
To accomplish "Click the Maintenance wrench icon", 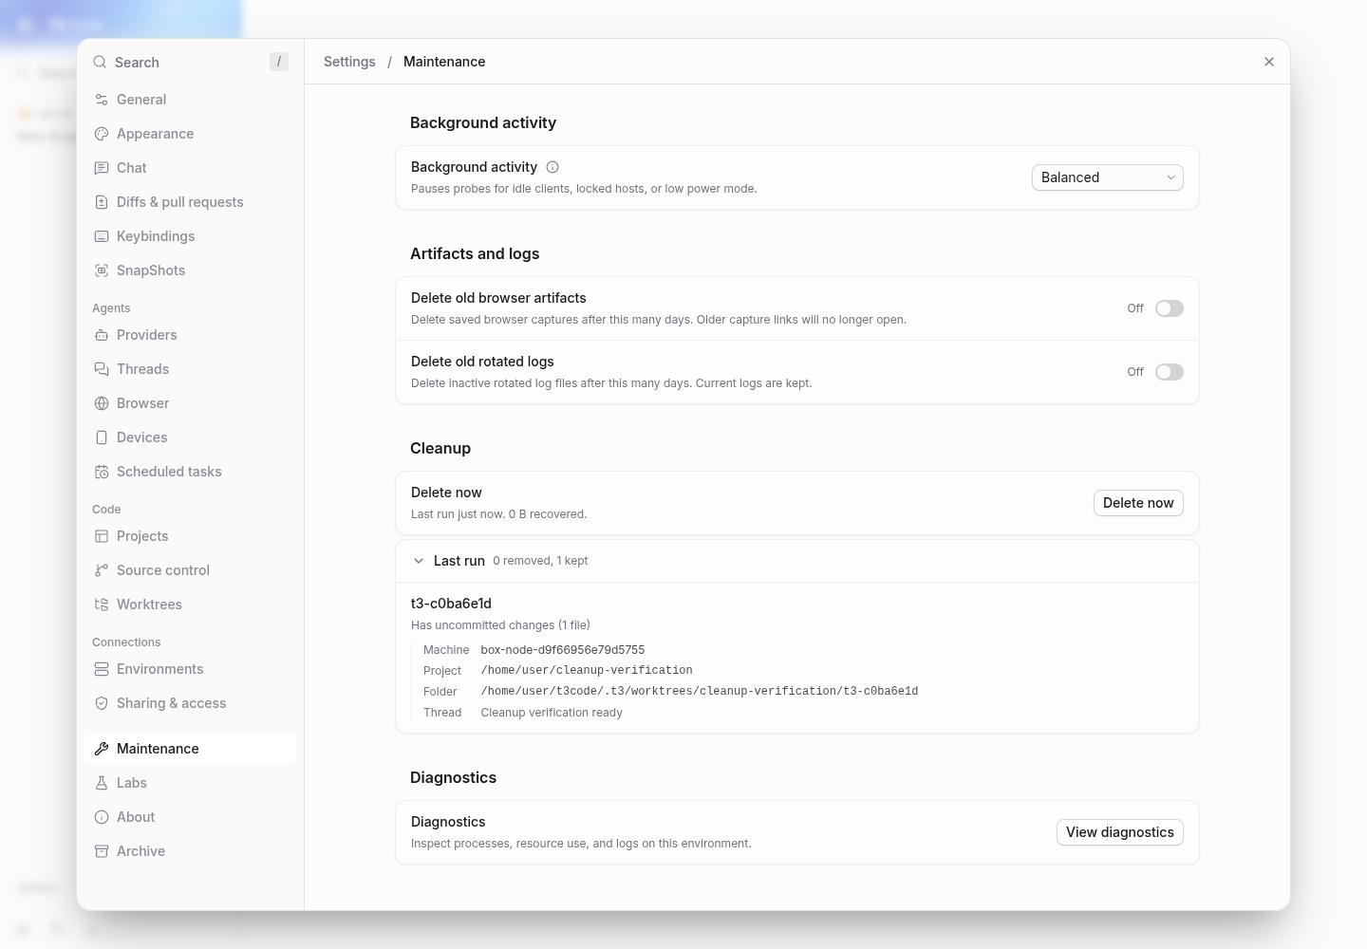I will pos(102,749).
